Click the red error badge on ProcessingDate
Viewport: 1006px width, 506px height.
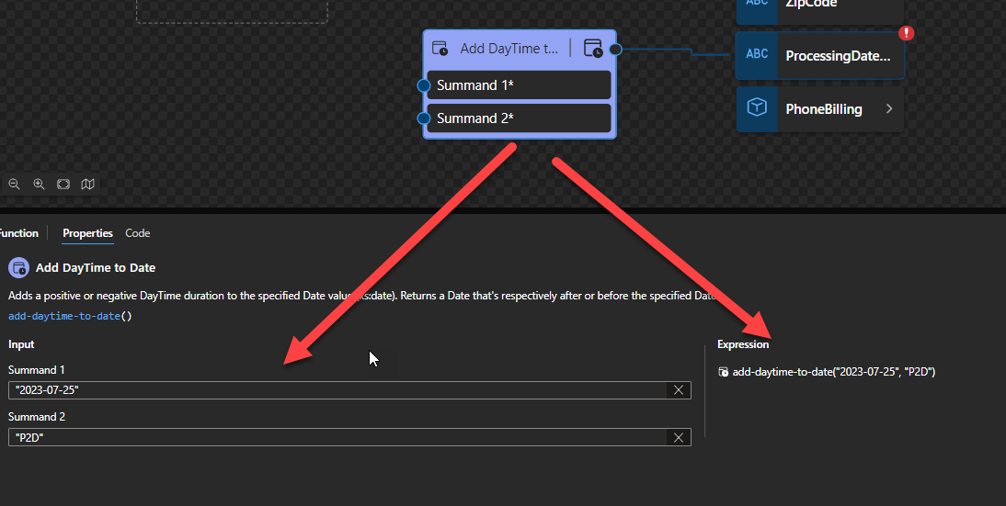[x=907, y=33]
